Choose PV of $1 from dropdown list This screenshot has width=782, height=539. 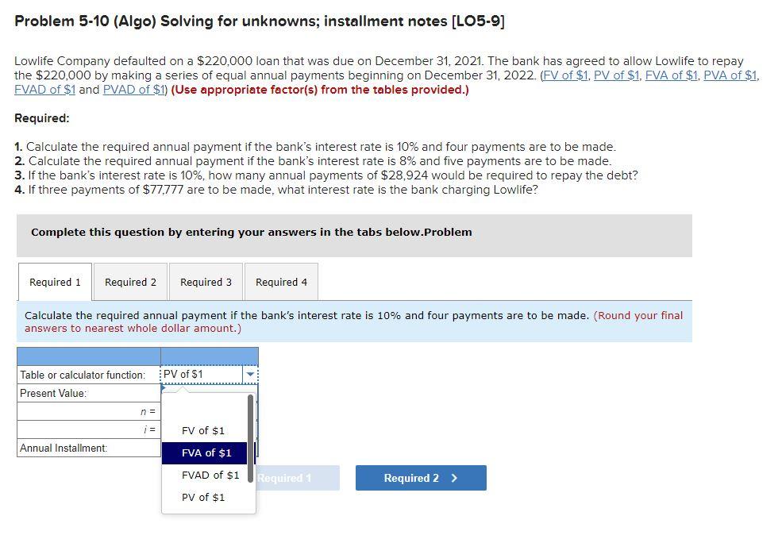click(203, 497)
